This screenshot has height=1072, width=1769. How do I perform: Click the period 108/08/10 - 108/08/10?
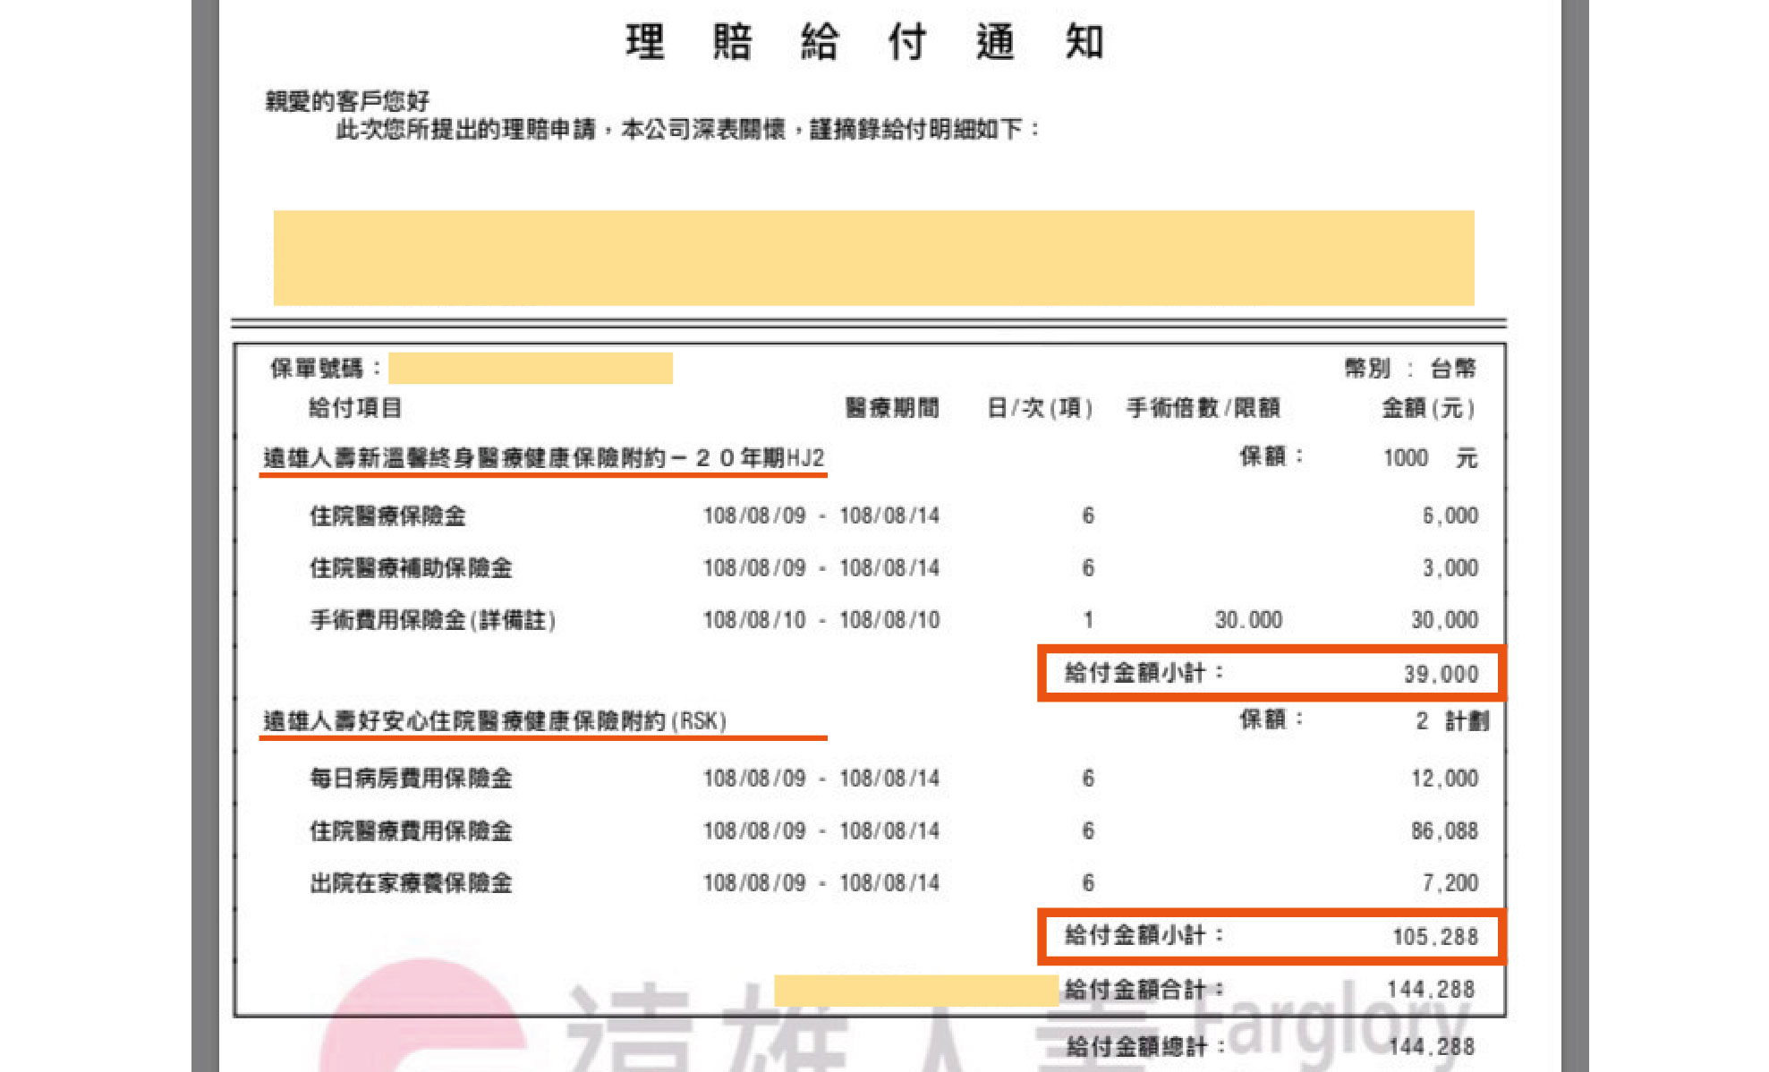click(821, 620)
